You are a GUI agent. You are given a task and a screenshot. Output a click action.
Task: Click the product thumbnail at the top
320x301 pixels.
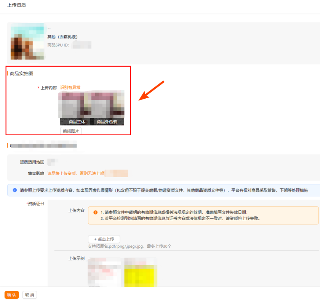pyautogui.click(x=27, y=42)
